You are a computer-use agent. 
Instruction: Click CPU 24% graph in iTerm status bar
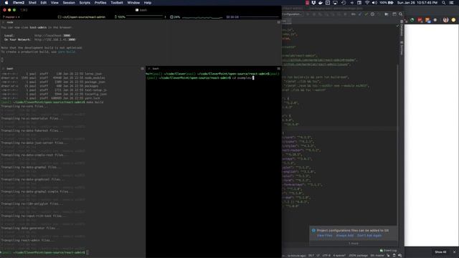196,17
